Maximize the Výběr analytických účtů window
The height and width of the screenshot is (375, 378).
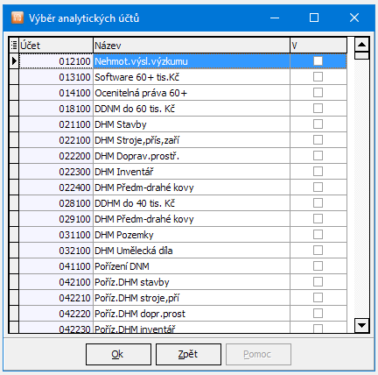[x=314, y=18]
